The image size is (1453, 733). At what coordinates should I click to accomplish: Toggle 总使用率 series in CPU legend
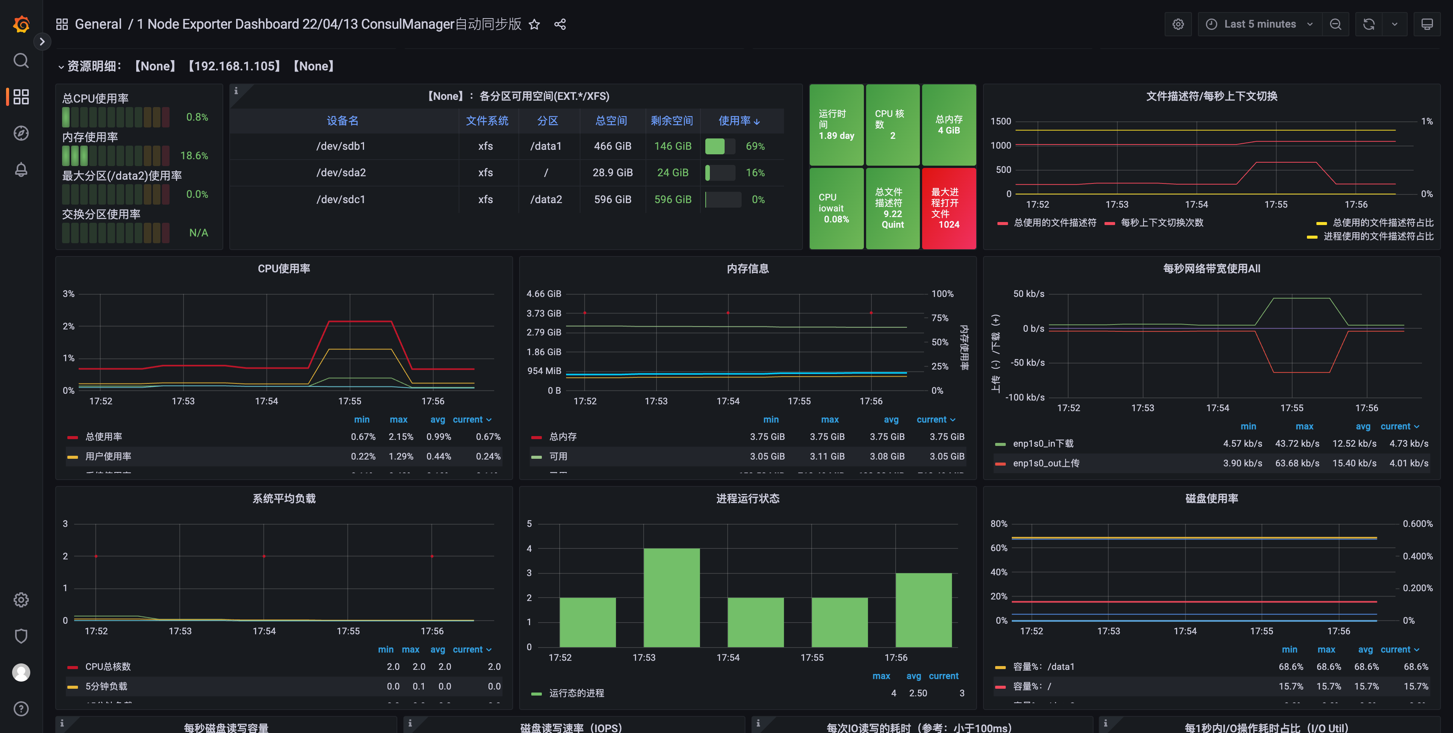click(104, 437)
